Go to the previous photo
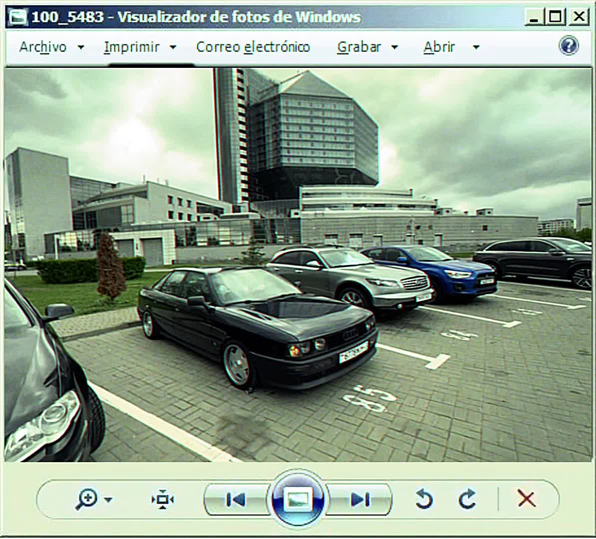This screenshot has width=596, height=539. point(236,500)
